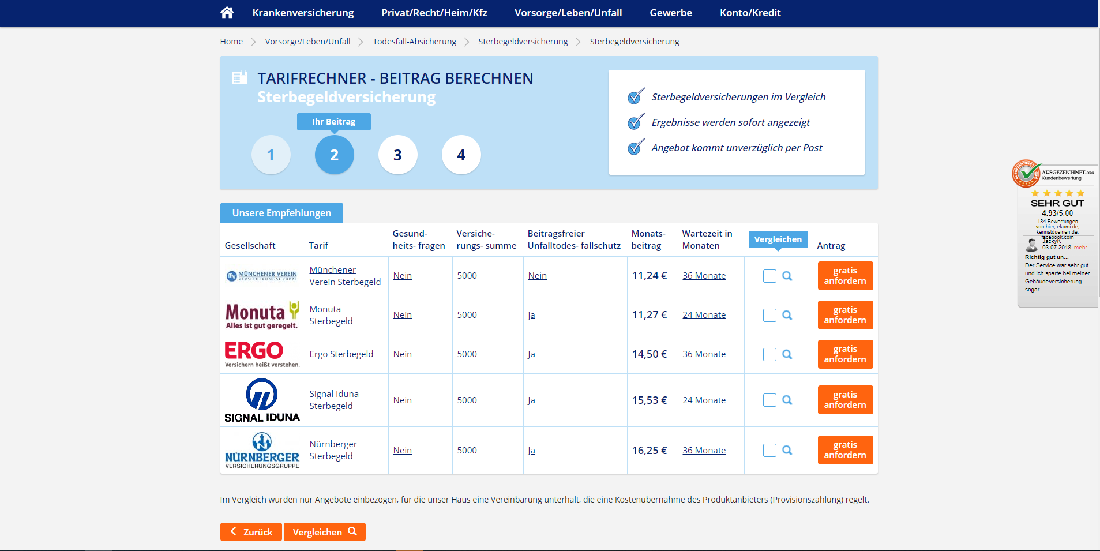Viewport: 1100px width, 551px height.
Task: Click the bottom Vergleichen button
Action: 325,532
